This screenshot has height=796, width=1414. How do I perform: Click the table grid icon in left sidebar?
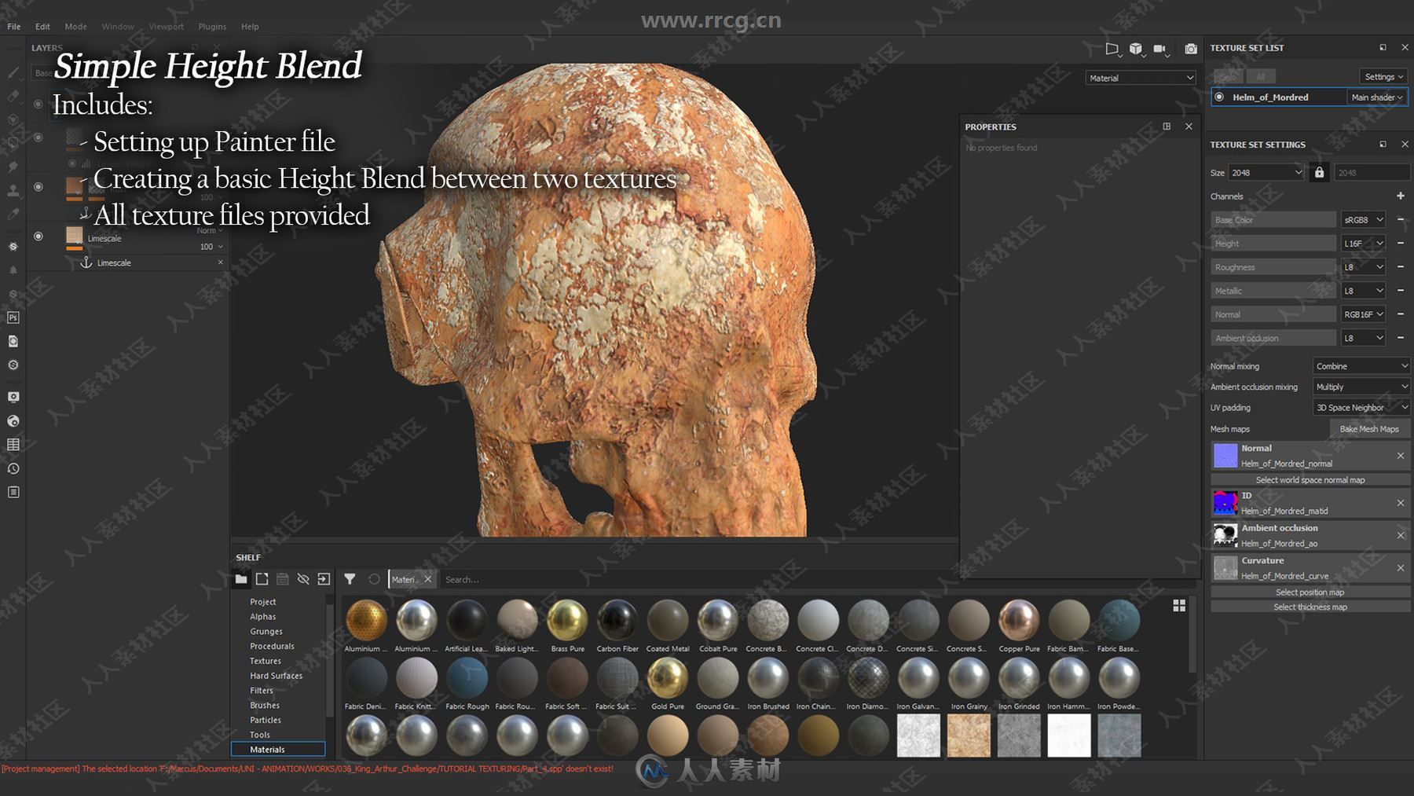(13, 445)
